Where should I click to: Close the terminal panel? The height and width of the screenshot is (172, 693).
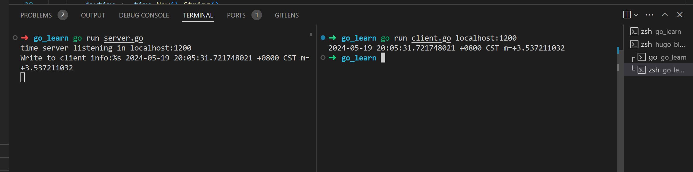pos(680,15)
